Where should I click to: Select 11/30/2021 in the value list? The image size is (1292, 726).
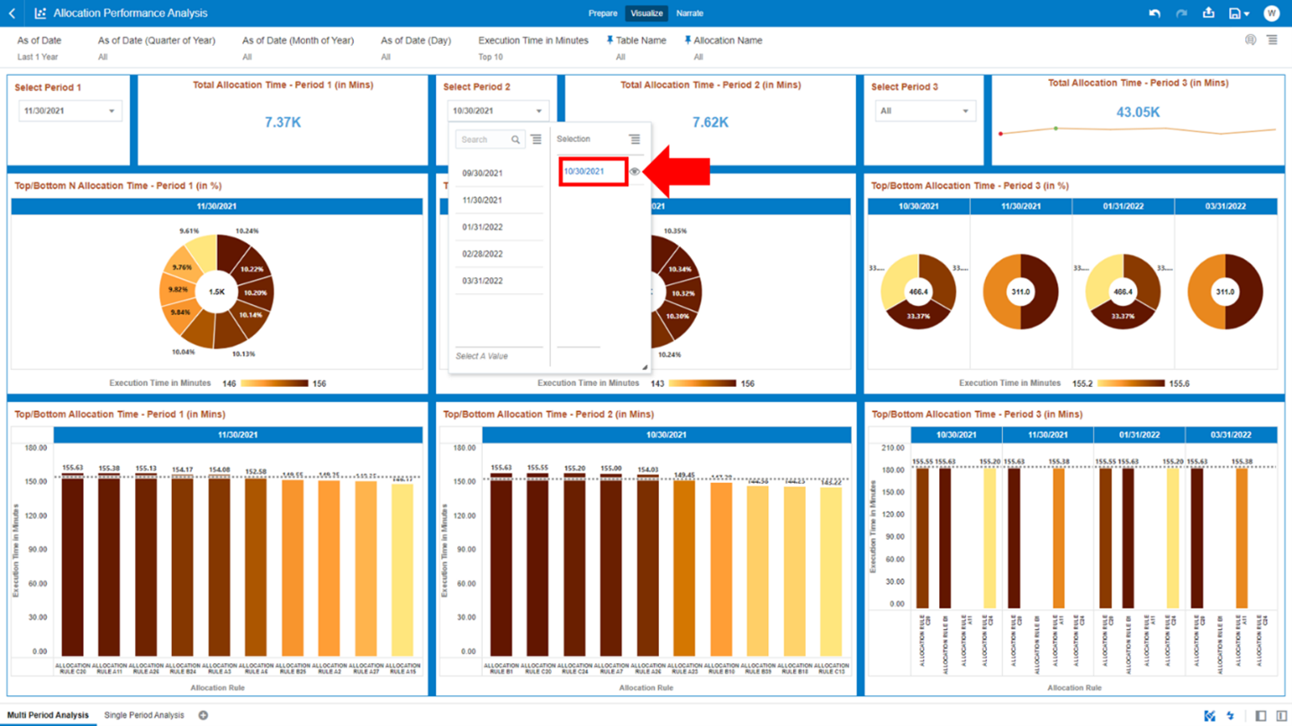pos(499,200)
